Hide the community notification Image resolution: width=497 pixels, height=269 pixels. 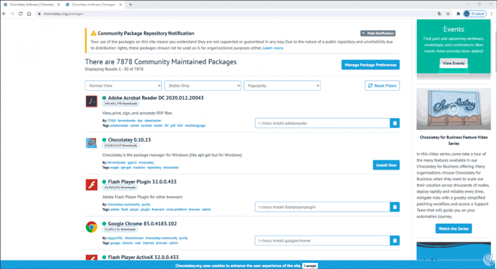tap(378, 33)
